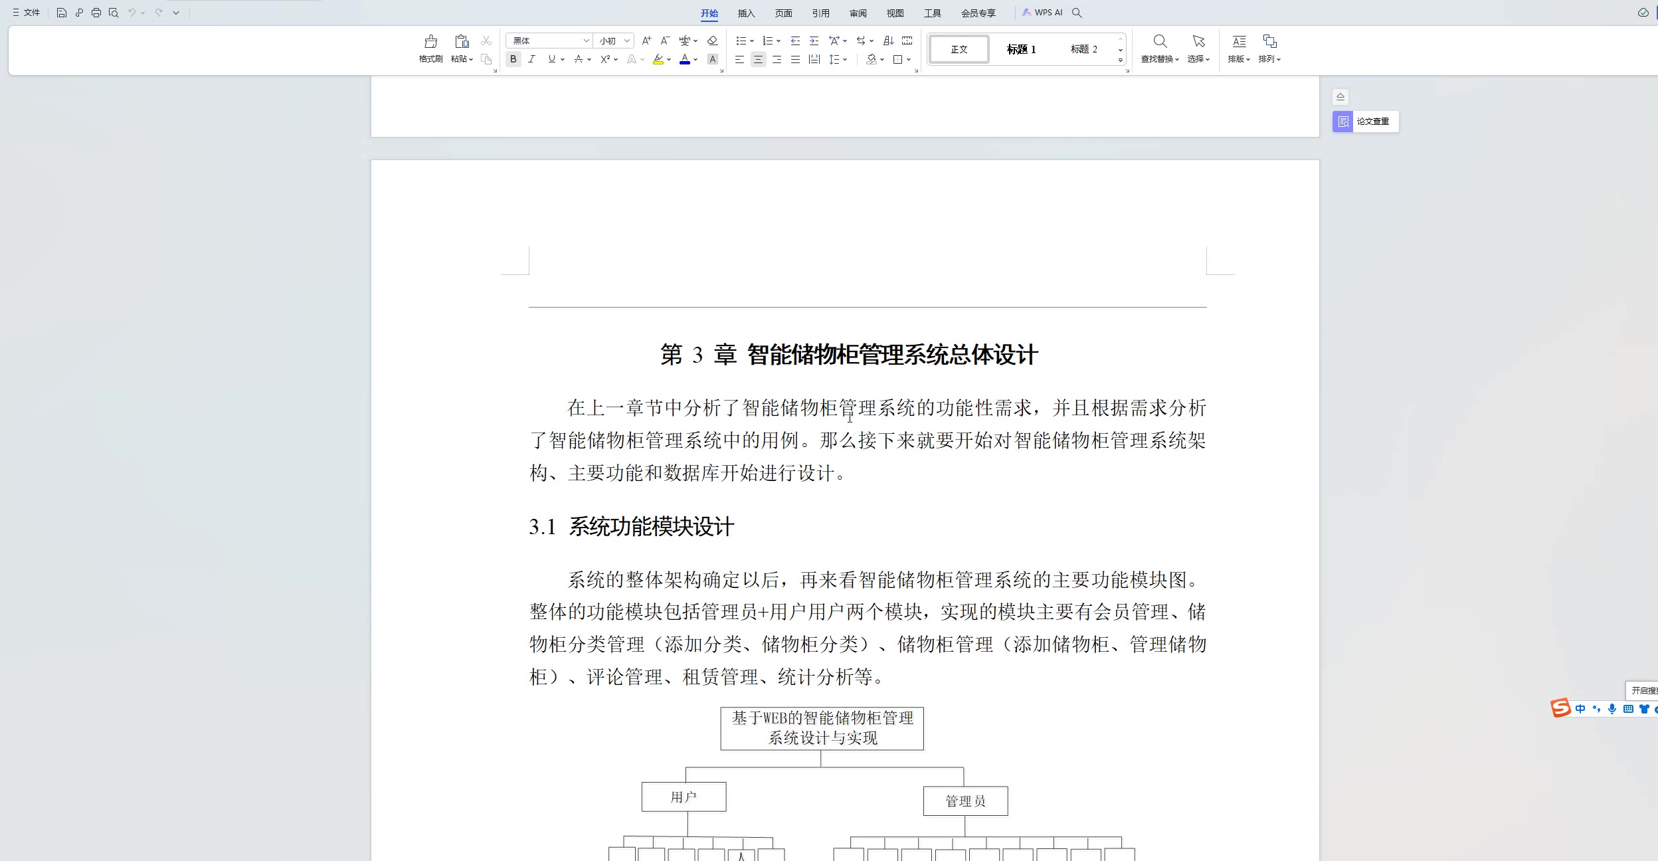Click the WPS AI button
Image resolution: width=1658 pixels, height=861 pixels.
point(1042,13)
